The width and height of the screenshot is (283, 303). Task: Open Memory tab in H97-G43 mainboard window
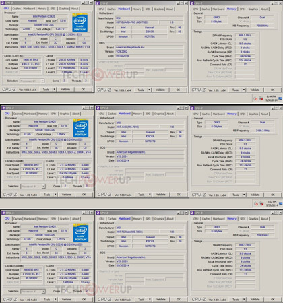[x=137, y=114]
